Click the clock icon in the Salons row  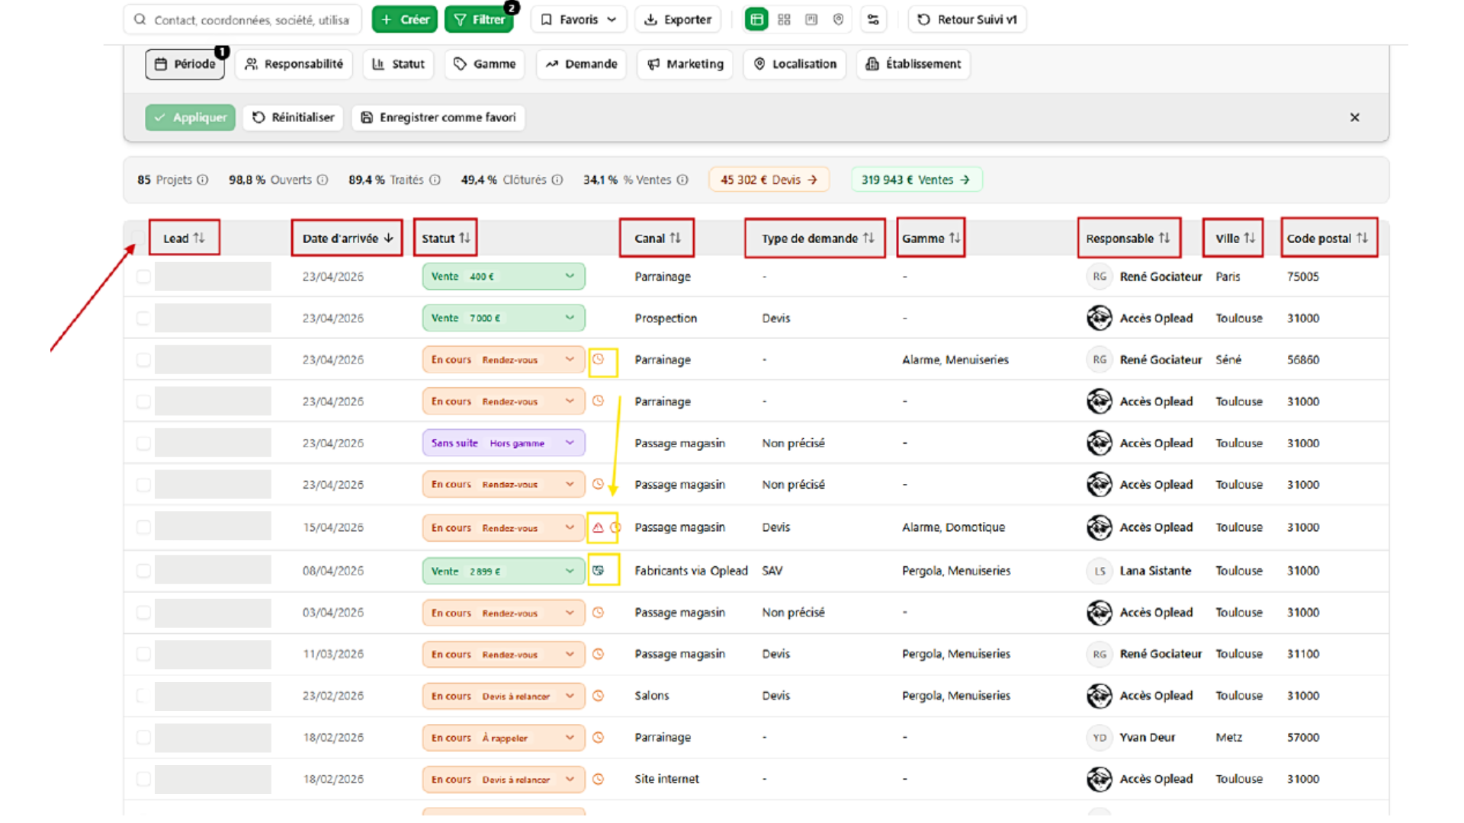(599, 696)
